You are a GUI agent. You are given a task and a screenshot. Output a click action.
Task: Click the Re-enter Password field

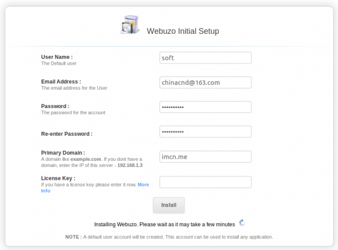[205, 132]
